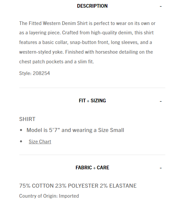191x207 pixels.
Task: Click the Country of Origin: Imported text
Action: (49, 196)
